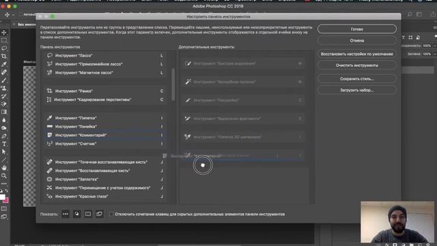Select the Blur drop tool in toolbar
The height and width of the screenshot is (246, 437).
tap(4, 120)
